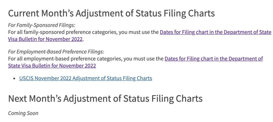Click the Next Month's Adjustment of Status heading
The image size is (273, 122).
click(x=105, y=99)
